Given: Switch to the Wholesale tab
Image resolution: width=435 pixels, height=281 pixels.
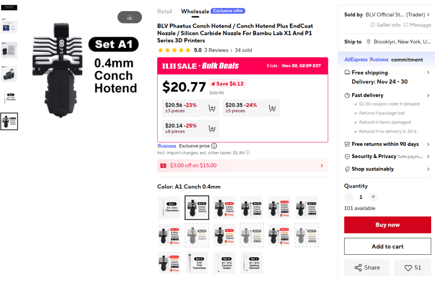Looking at the screenshot, I should coord(195,11).
